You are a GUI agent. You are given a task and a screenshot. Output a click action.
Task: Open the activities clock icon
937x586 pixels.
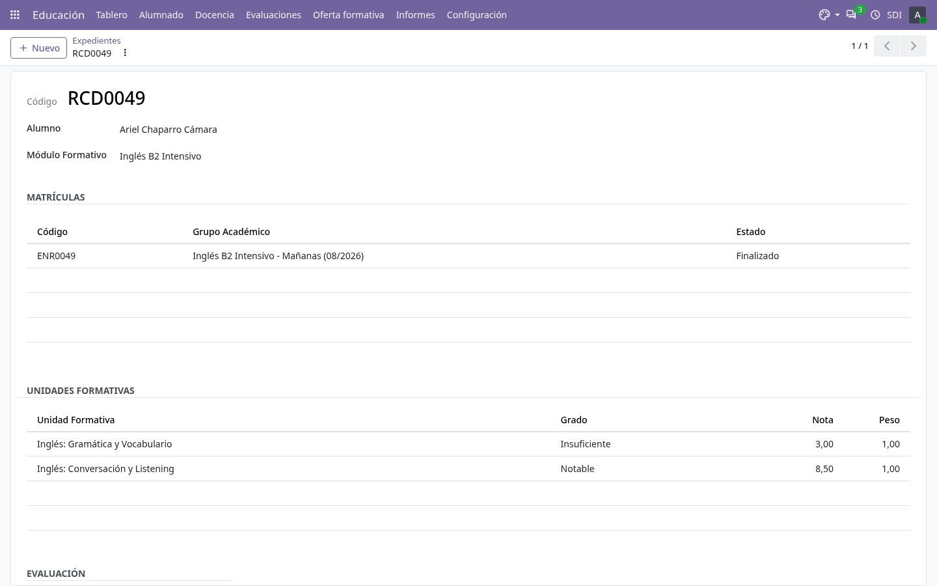tap(875, 14)
